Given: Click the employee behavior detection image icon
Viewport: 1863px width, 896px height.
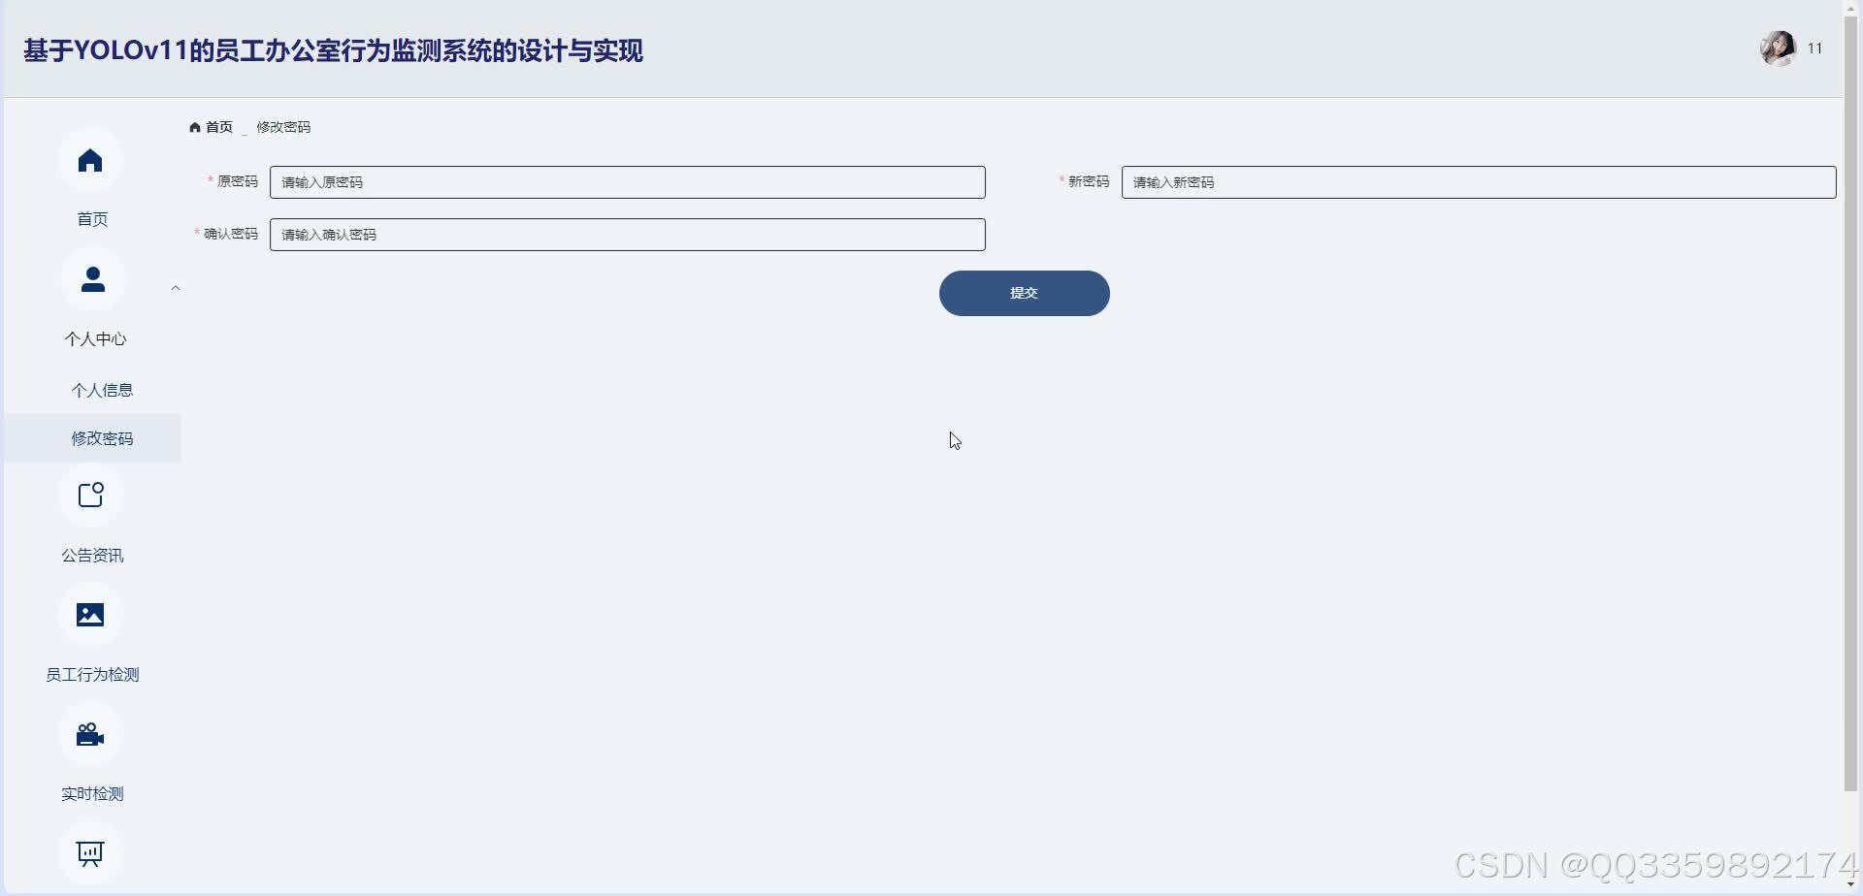Looking at the screenshot, I should tap(90, 615).
